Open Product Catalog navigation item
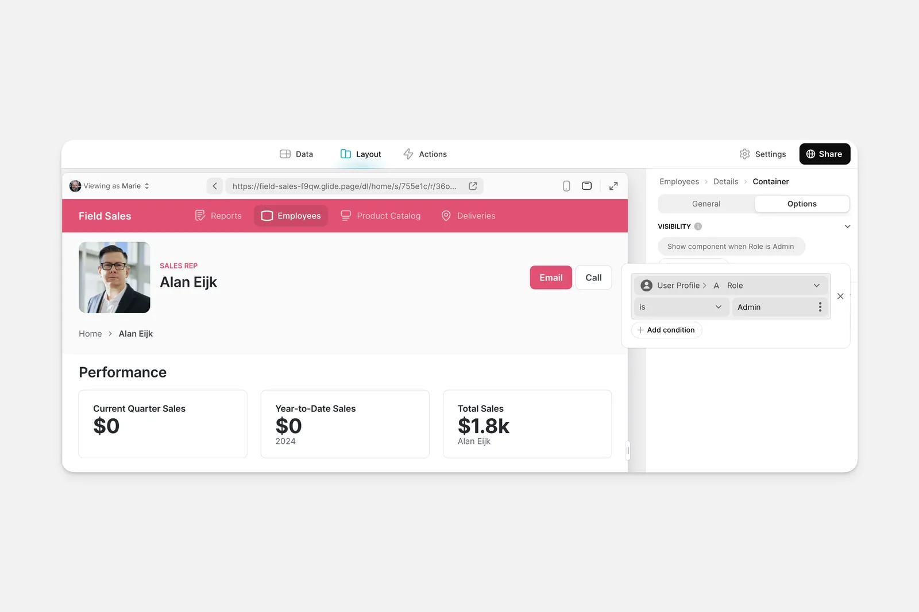This screenshot has width=919, height=612. pyautogui.click(x=381, y=216)
